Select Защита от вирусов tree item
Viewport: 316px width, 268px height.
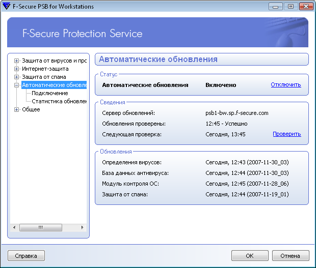tap(54, 61)
